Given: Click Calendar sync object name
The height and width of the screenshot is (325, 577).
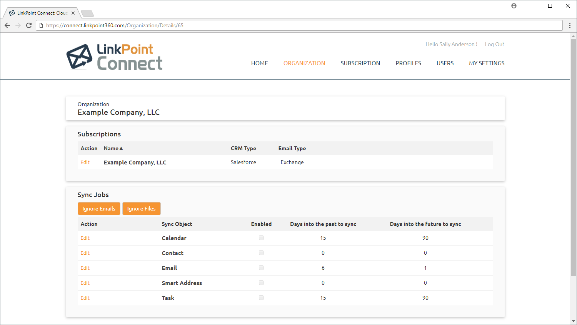Looking at the screenshot, I should click(x=174, y=238).
